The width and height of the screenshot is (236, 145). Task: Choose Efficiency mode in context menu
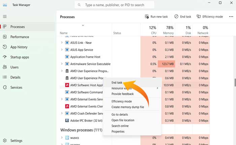point(122,101)
